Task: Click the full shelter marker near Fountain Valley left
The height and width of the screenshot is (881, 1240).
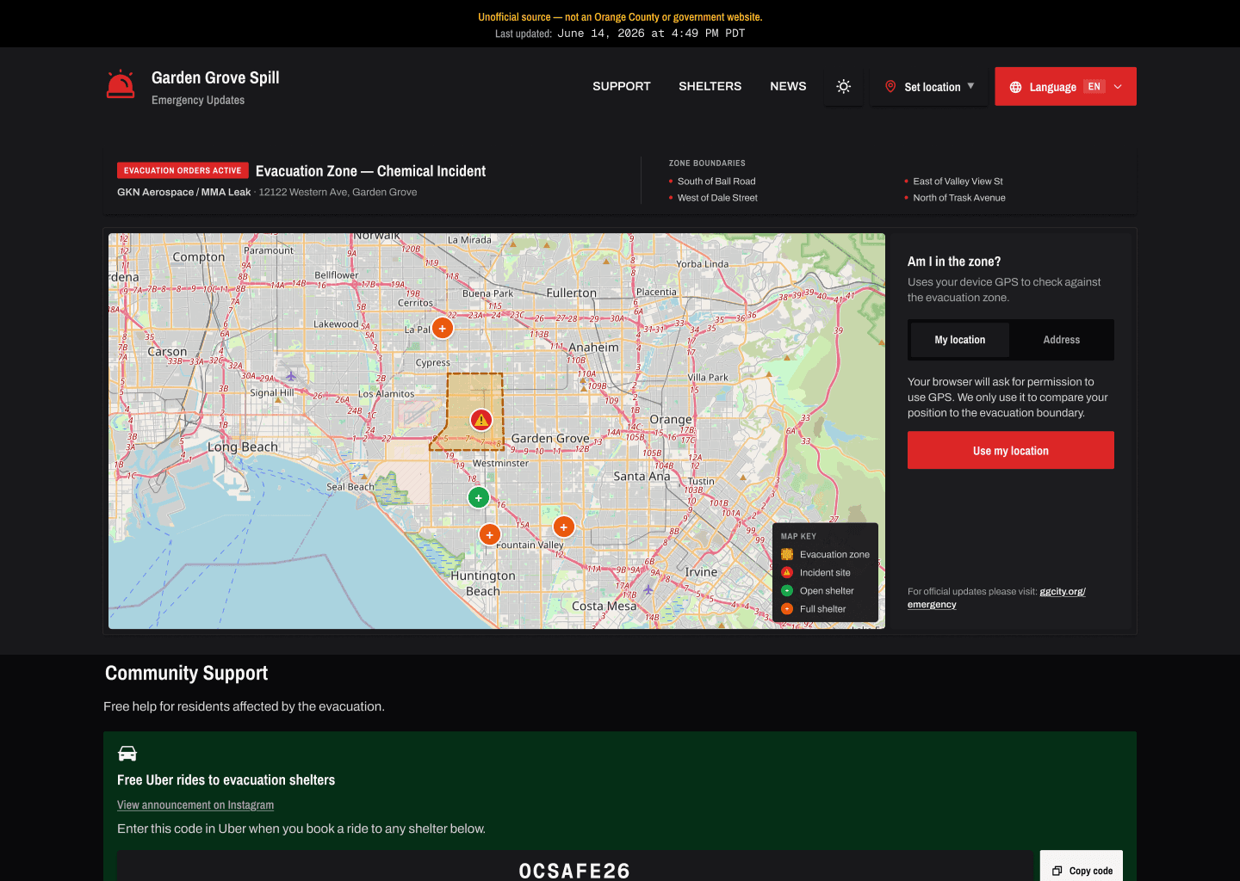Action: click(x=490, y=534)
